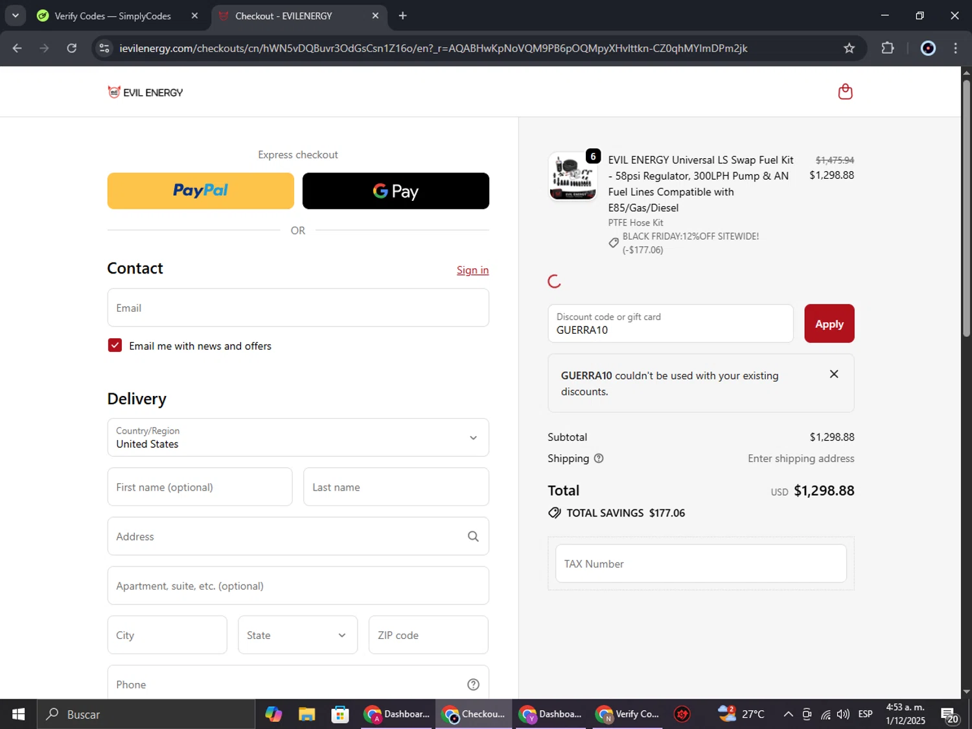This screenshot has width=972, height=729.
Task: Click the Last name field
Action: pos(396,487)
